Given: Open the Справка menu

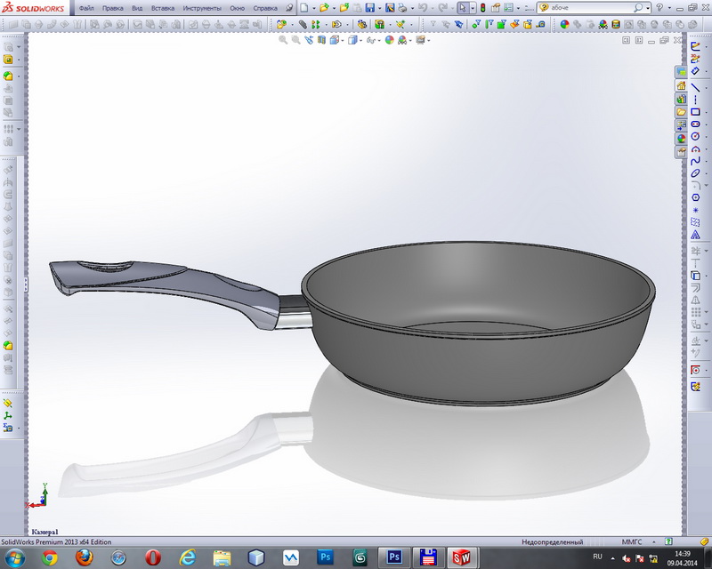Looking at the screenshot, I should tap(264, 8).
